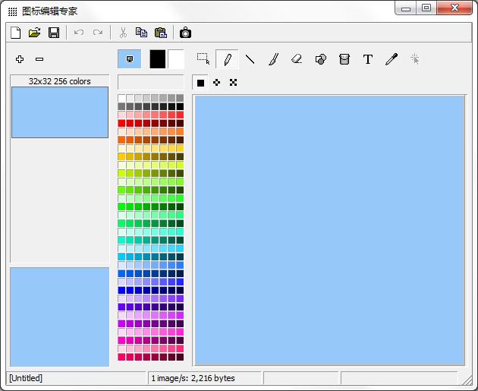Image resolution: width=478 pixels, height=391 pixels.
Task: Click the Paste clipboard icon
Action: click(x=161, y=33)
